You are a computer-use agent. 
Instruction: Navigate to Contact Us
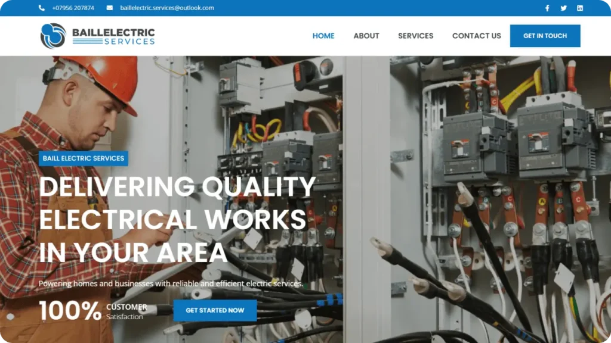[x=476, y=36]
